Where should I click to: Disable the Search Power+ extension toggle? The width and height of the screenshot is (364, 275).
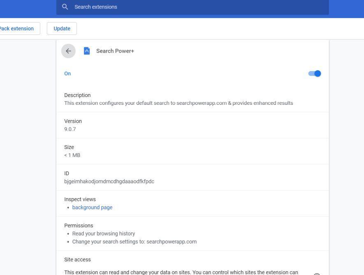click(x=314, y=73)
